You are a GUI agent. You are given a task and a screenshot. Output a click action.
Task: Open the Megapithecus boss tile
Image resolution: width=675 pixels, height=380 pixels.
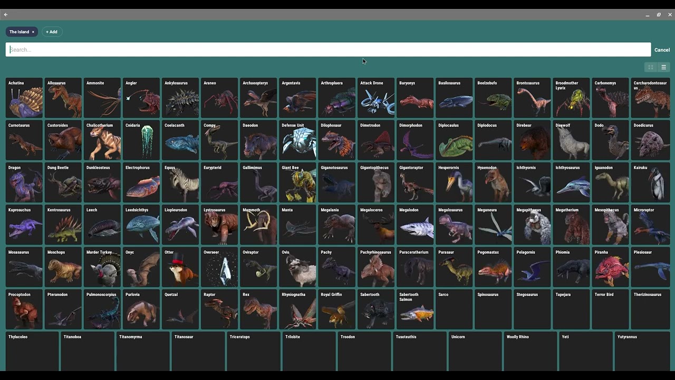click(532, 224)
